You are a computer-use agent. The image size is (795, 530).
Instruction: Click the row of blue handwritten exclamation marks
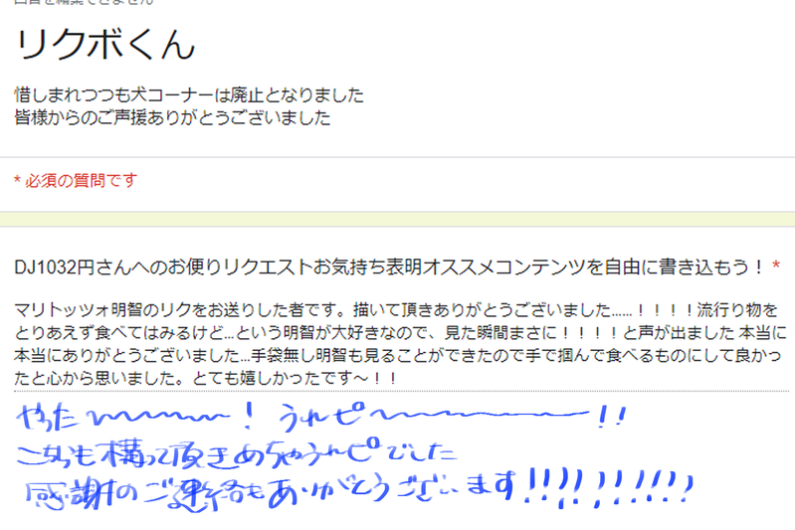click(608, 487)
